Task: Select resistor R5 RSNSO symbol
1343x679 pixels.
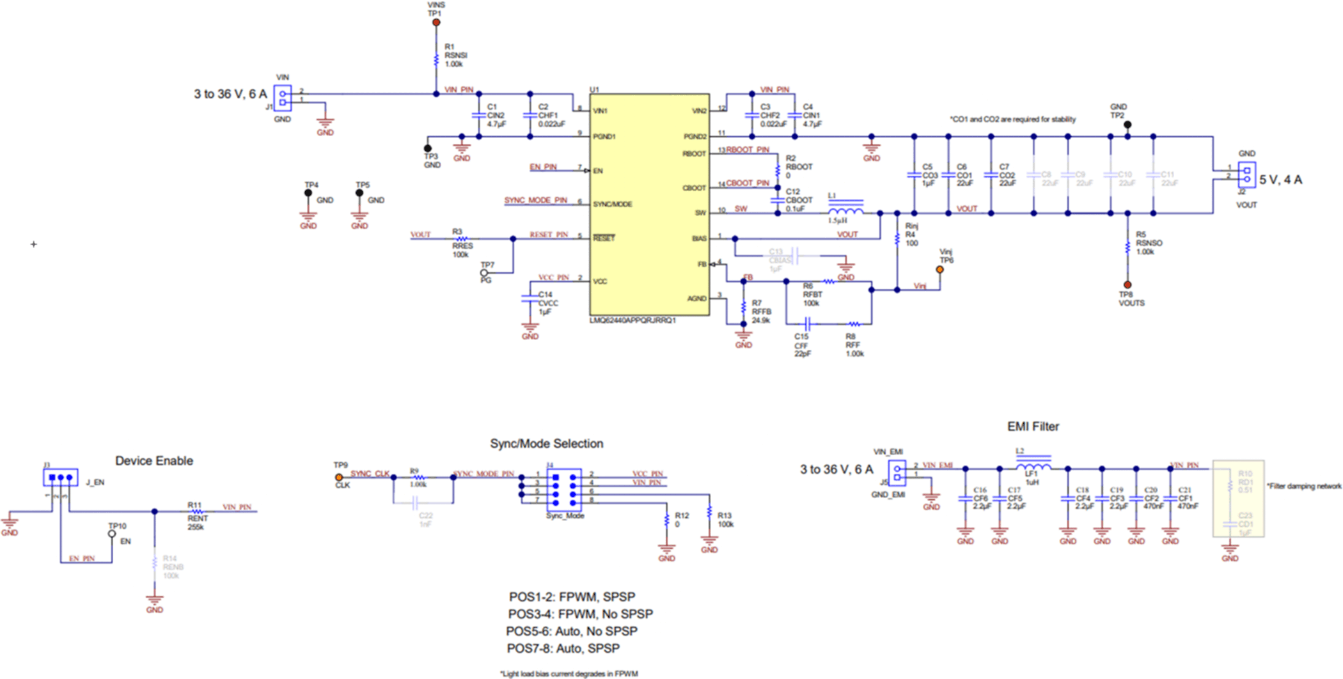Action: [x=1127, y=247]
